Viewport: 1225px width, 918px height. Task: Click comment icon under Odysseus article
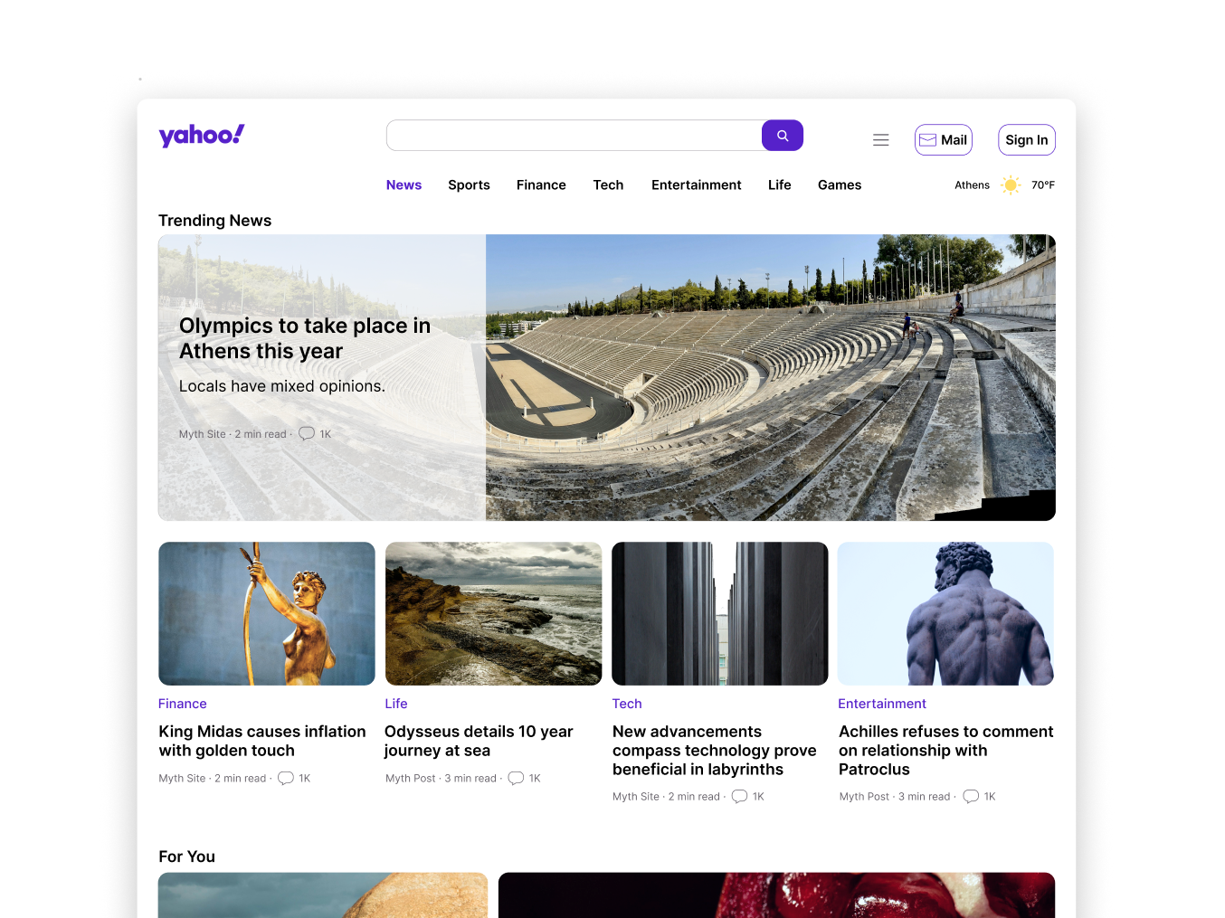tap(516, 779)
